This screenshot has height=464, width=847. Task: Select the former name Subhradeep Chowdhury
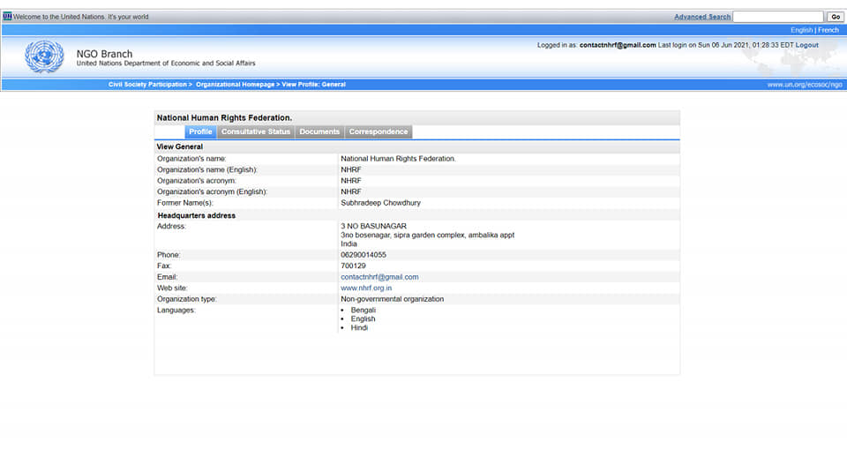point(380,203)
